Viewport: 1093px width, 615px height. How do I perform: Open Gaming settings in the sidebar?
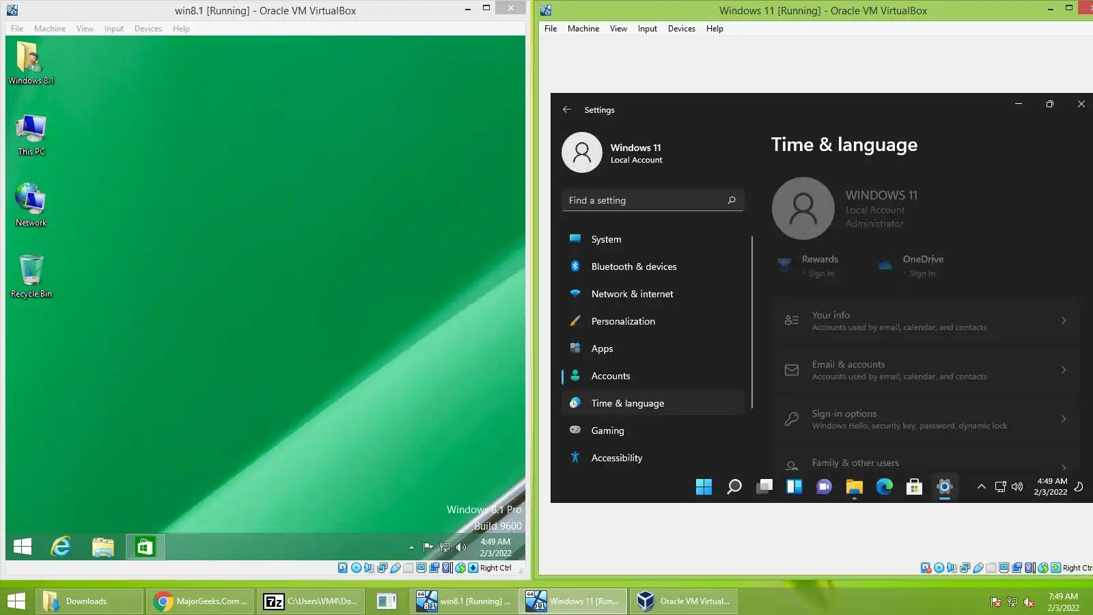coord(653,430)
